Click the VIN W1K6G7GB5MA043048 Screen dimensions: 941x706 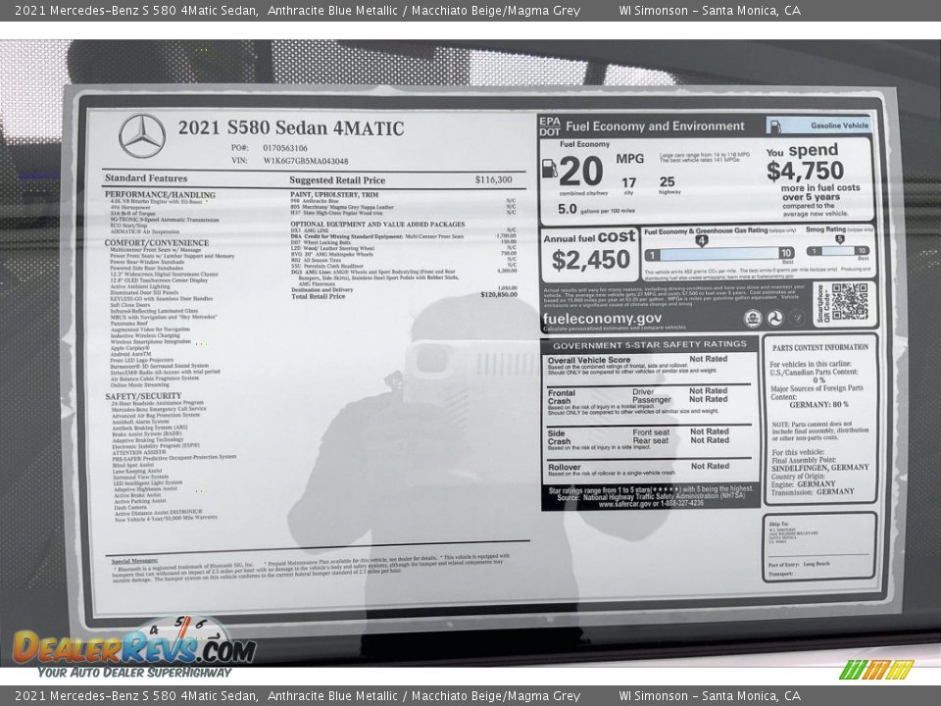click(306, 161)
